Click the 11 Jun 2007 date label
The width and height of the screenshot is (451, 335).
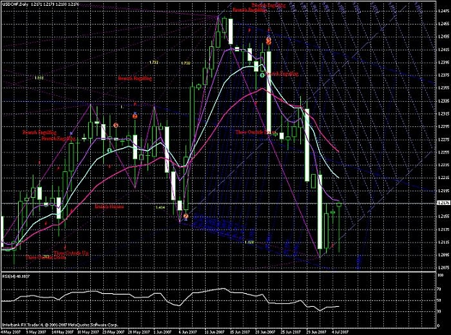click(215, 332)
